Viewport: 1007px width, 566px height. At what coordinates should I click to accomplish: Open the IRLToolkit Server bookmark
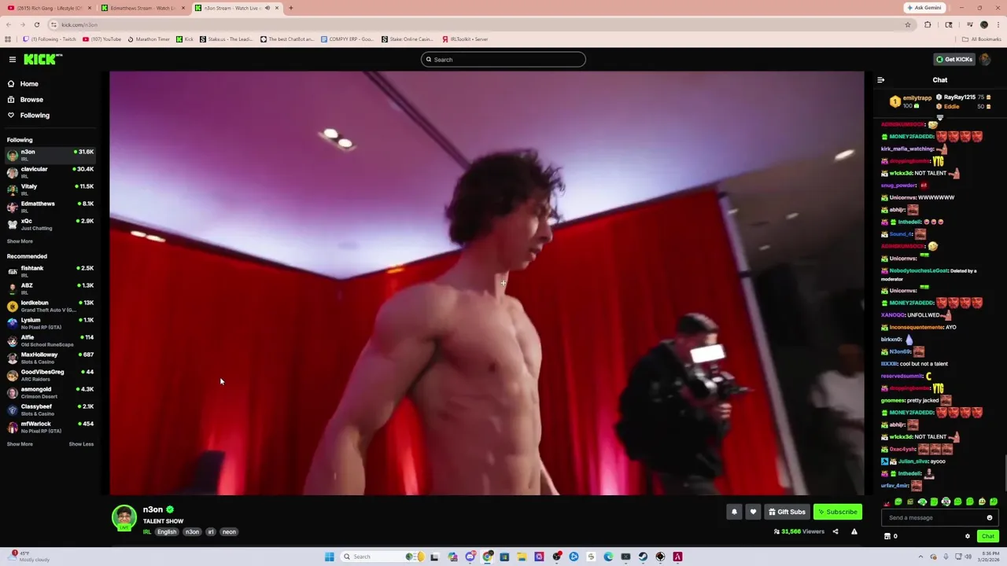[465, 39]
